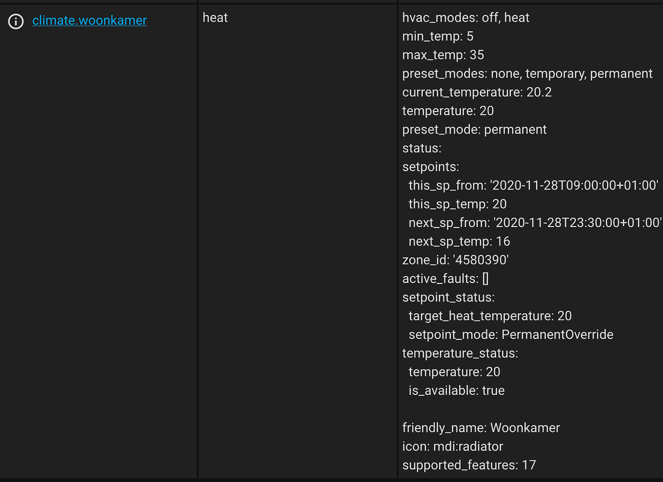663x482 pixels.
Task: Select the 'preset_modes: none, temporary, permanent' line
Action: pyautogui.click(x=527, y=74)
